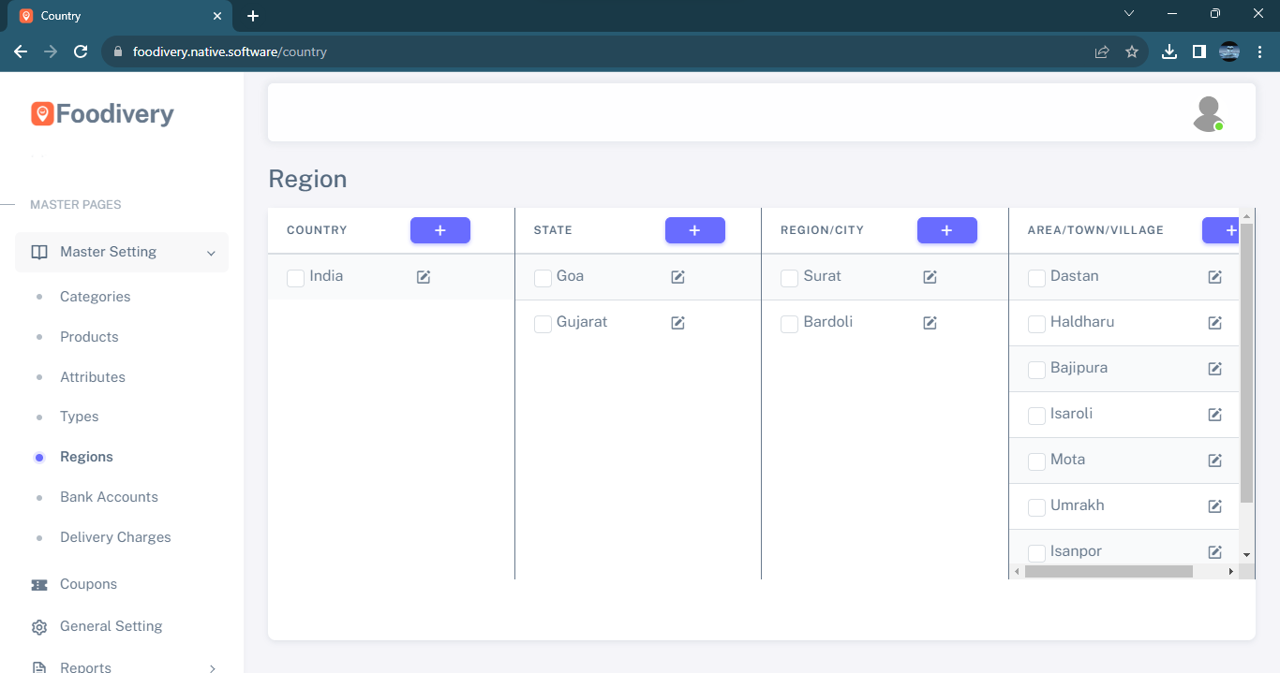Expand the Reports submenu arrow
The height and width of the screenshot is (673, 1280).
(212, 668)
